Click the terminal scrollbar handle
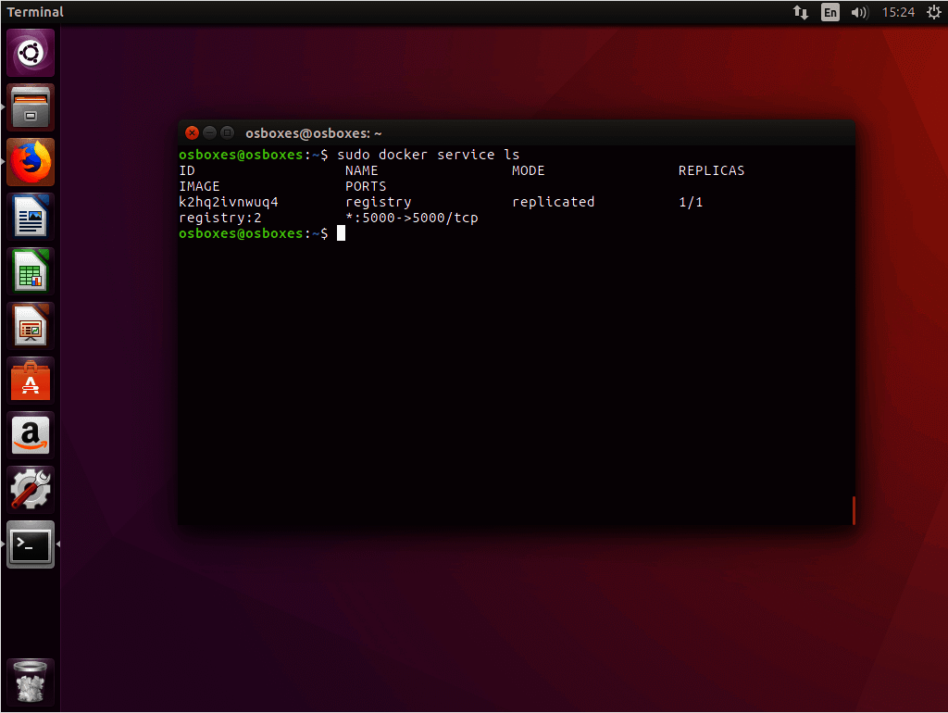Image resolution: width=948 pixels, height=713 pixels. (x=853, y=510)
